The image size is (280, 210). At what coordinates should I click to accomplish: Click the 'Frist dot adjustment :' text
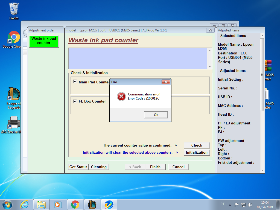click(236, 163)
